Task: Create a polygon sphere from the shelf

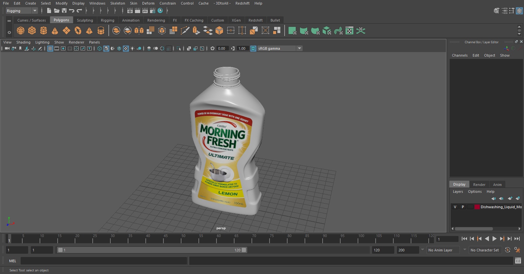Action: (x=21, y=31)
